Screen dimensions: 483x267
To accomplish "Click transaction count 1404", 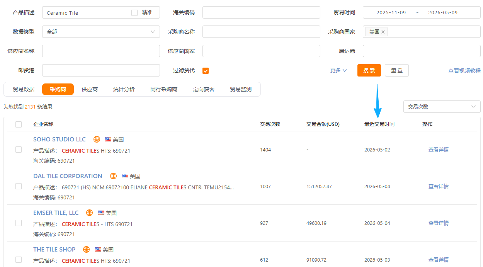I will pyautogui.click(x=265, y=150).
